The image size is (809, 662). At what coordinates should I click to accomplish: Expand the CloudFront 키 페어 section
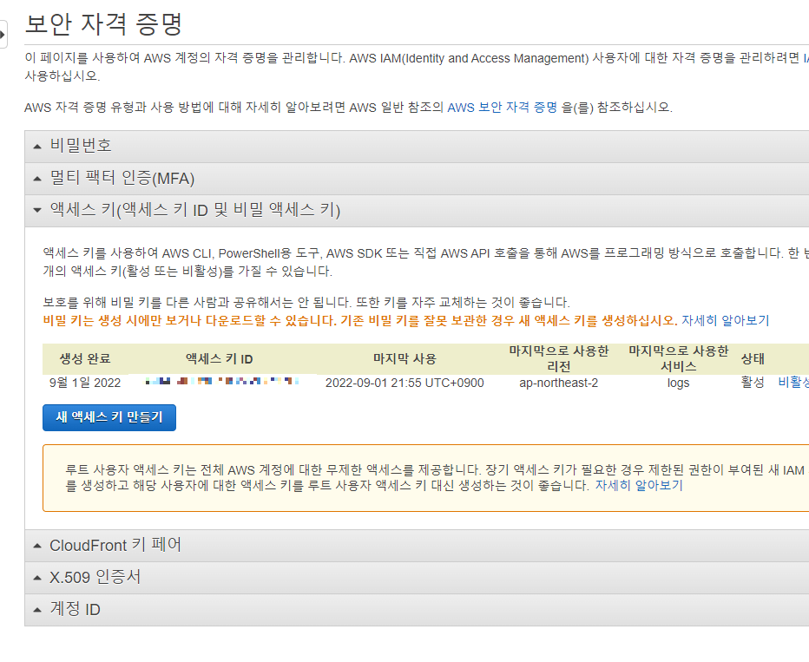point(417,546)
